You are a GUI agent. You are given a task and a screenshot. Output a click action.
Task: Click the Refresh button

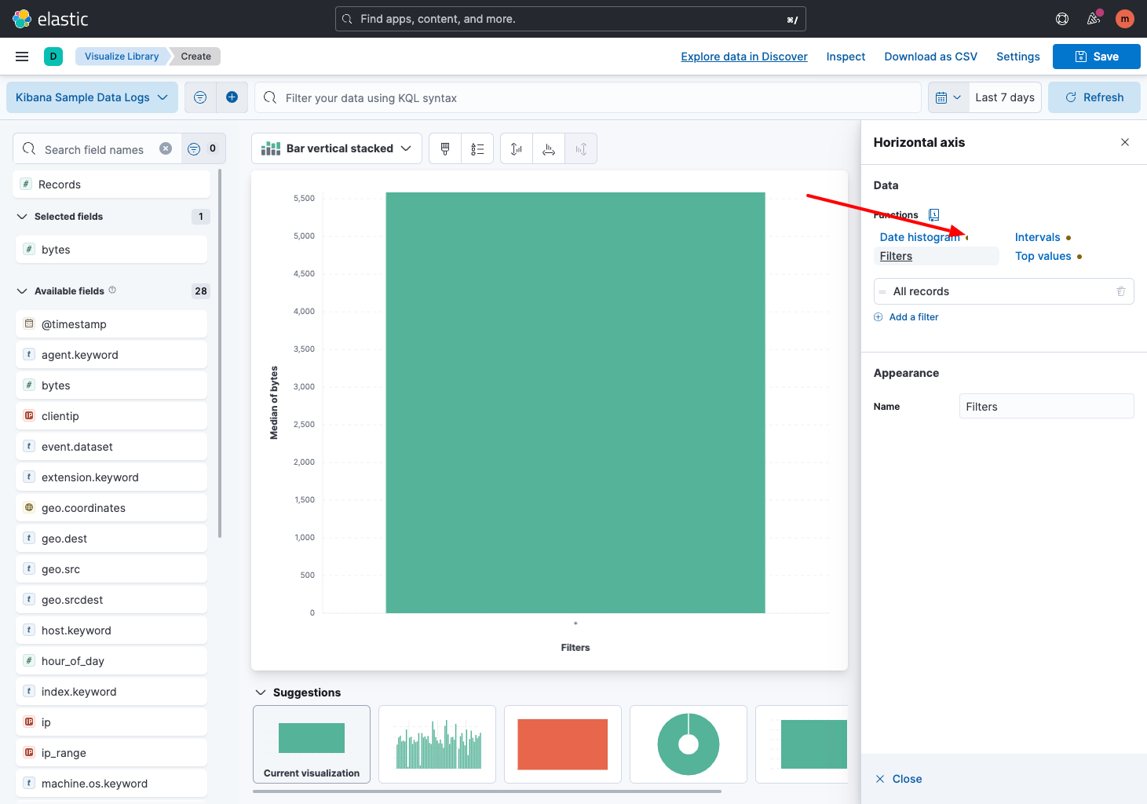(x=1094, y=97)
